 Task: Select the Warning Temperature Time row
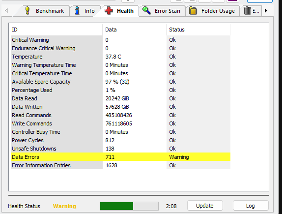121,65
